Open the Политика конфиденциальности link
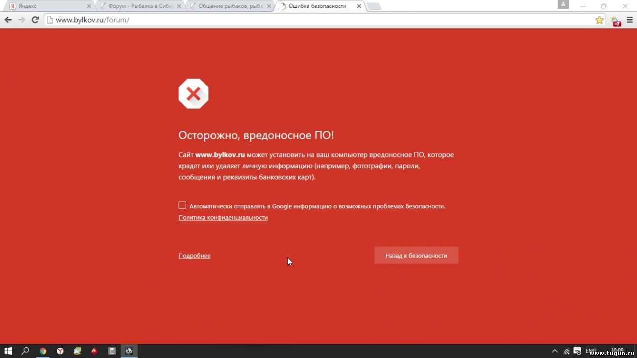The height and width of the screenshot is (358, 637). [223, 218]
